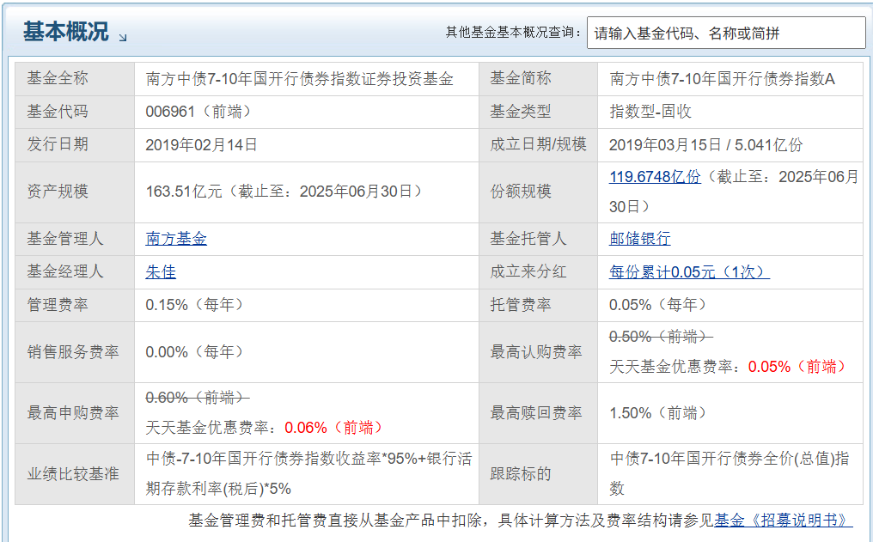Click fund type value 指数型-固收
The height and width of the screenshot is (542, 873).
point(650,112)
